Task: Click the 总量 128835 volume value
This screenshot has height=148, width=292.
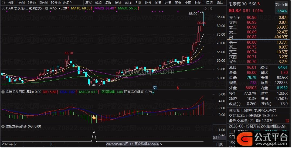Action: click(281, 83)
